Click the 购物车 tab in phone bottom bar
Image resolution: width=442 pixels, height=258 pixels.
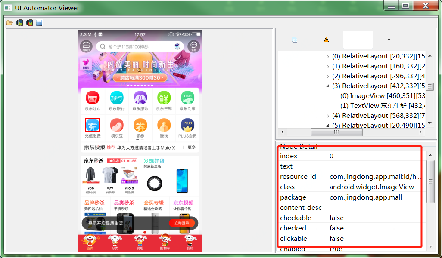pos(165,243)
